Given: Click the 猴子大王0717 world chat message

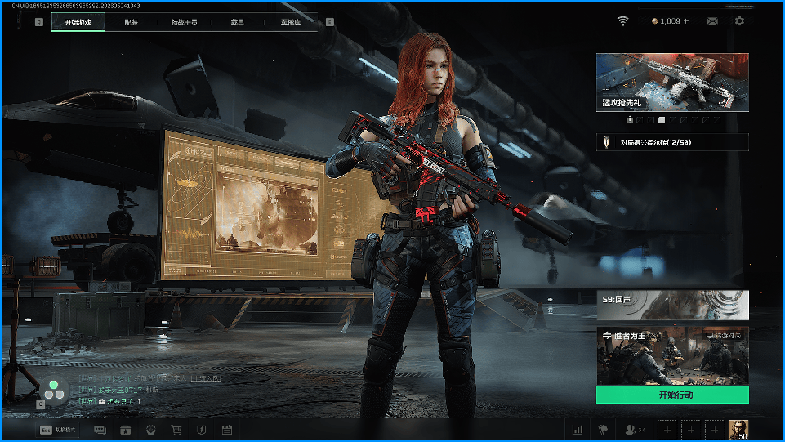Looking at the screenshot, I should pyautogui.click(x=118, y=390).
